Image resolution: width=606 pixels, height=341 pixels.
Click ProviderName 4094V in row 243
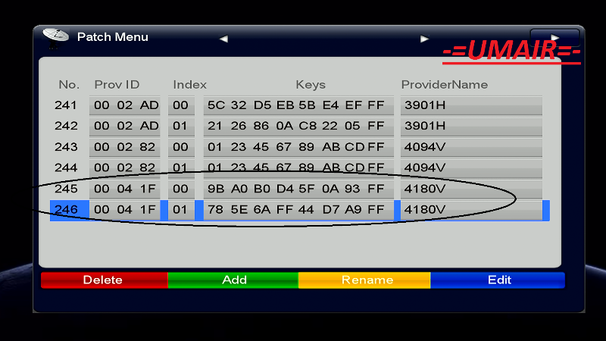tap(471, 146)
